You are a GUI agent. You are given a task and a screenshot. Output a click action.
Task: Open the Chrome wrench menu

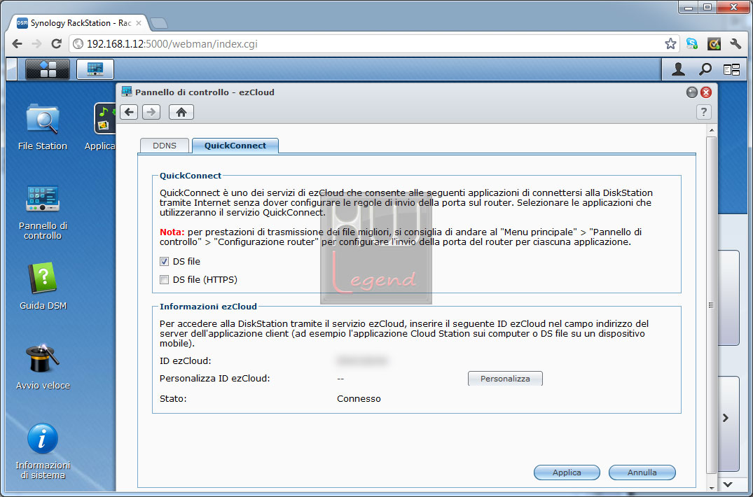tap(735, 44)
